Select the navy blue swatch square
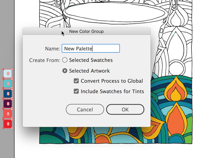This screenshot has height=158, width=197. click(8, 94)
